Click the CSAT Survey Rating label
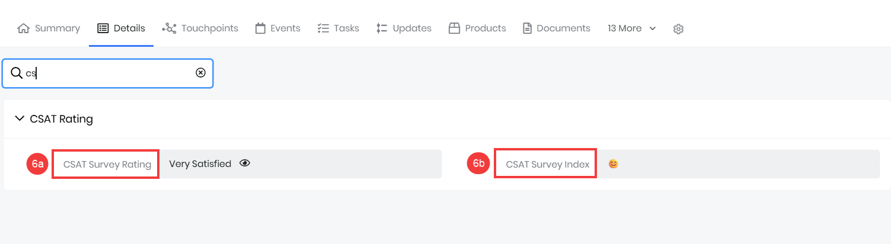This screenshot has height=244, width=891. click(x=107, y=165)
